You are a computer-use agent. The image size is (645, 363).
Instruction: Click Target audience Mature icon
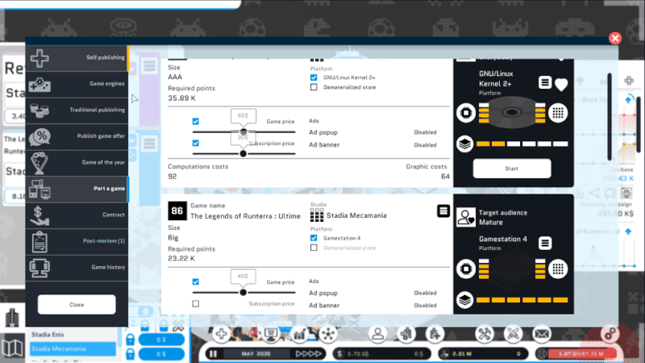point(466,217)
